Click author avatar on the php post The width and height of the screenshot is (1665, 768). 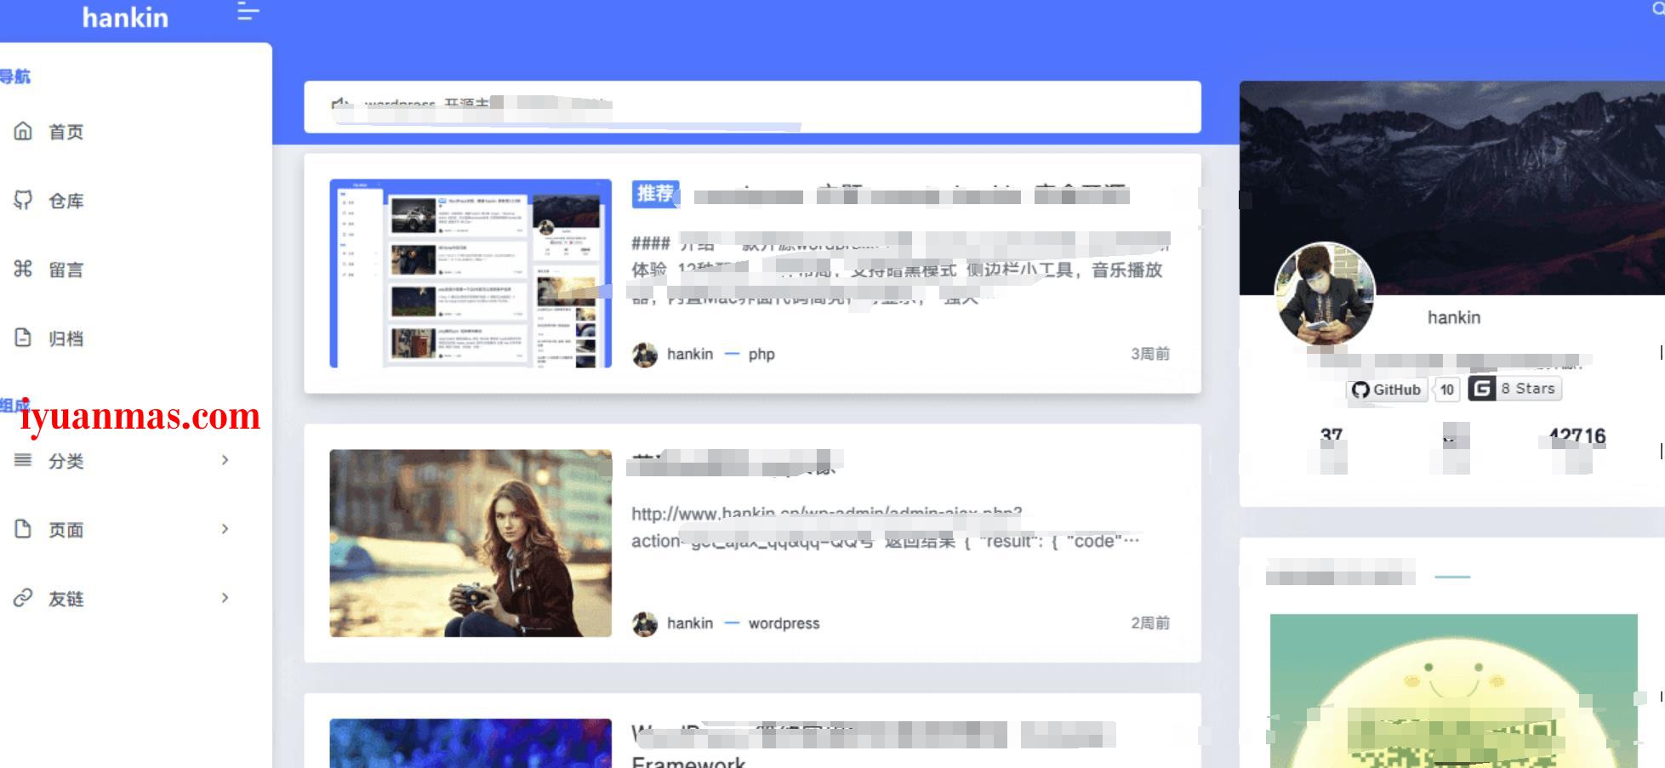pos(645,355)
